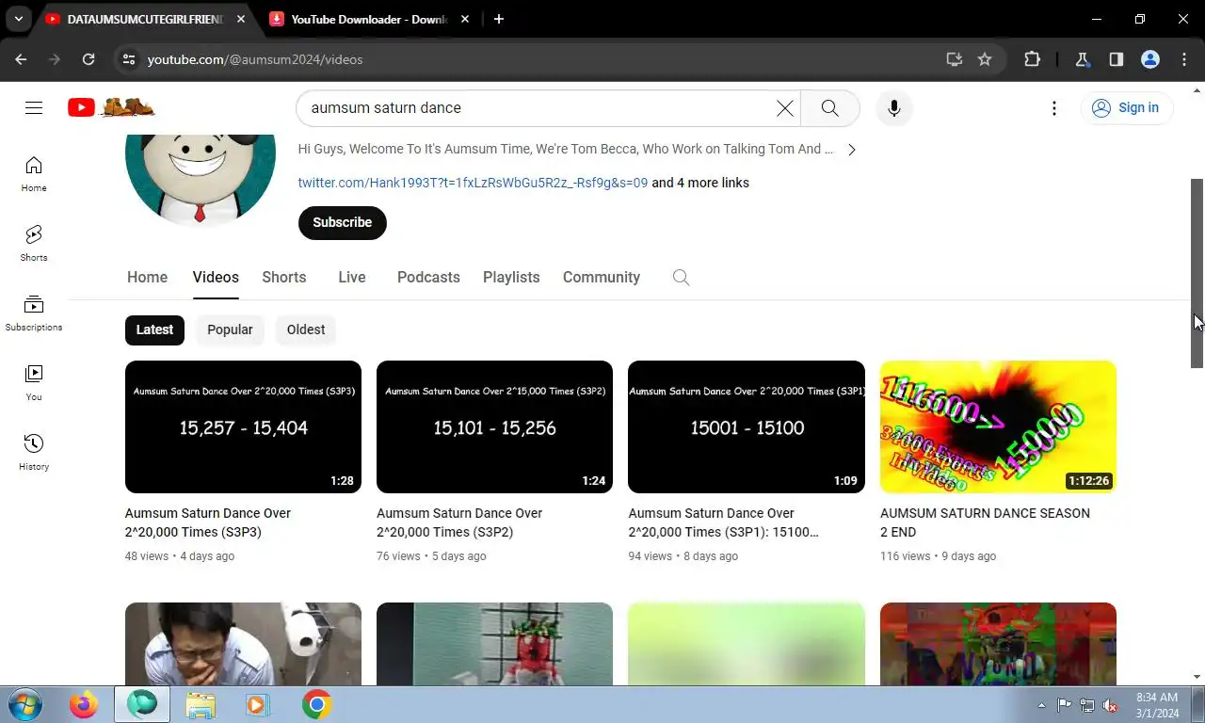1205x723 pixels.
Task: Open Chrome Labs flask icon
Action: 1082,59
